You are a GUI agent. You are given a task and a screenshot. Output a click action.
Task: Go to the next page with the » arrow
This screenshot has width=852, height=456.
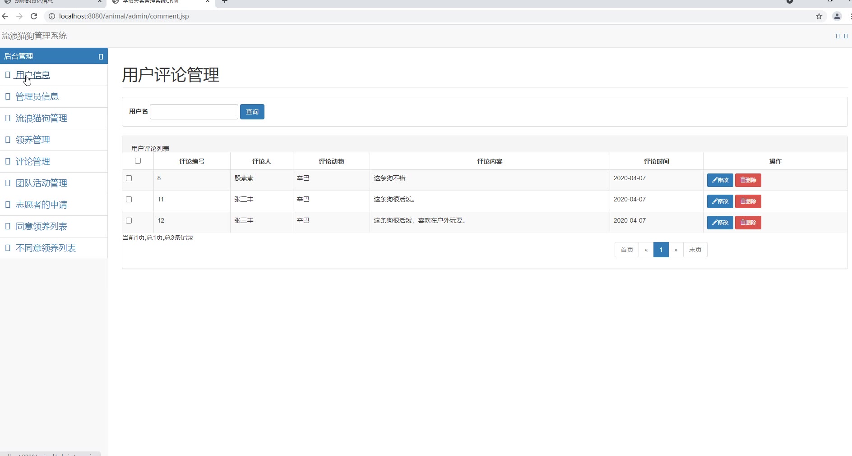676,250
